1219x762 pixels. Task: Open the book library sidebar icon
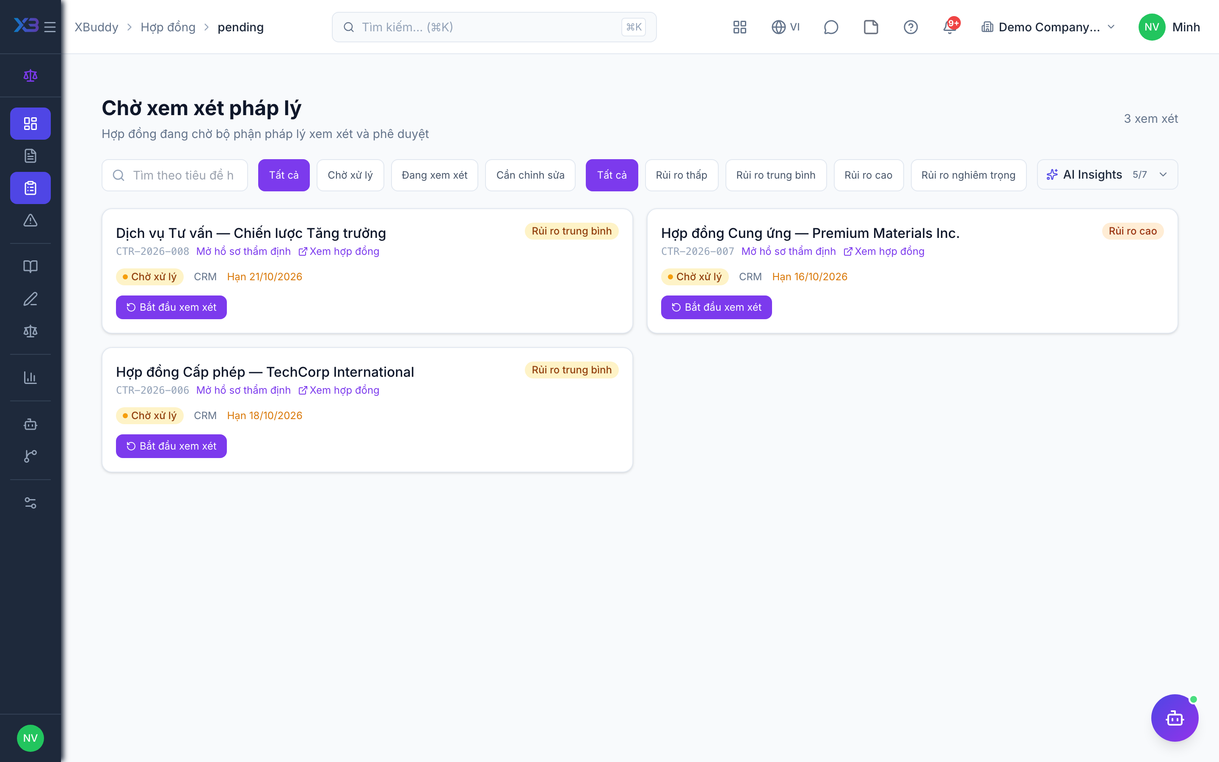coord(30,266)
